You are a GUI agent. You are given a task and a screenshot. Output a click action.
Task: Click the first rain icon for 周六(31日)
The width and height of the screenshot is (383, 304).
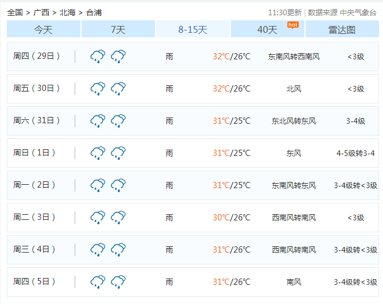coord(98,121)
